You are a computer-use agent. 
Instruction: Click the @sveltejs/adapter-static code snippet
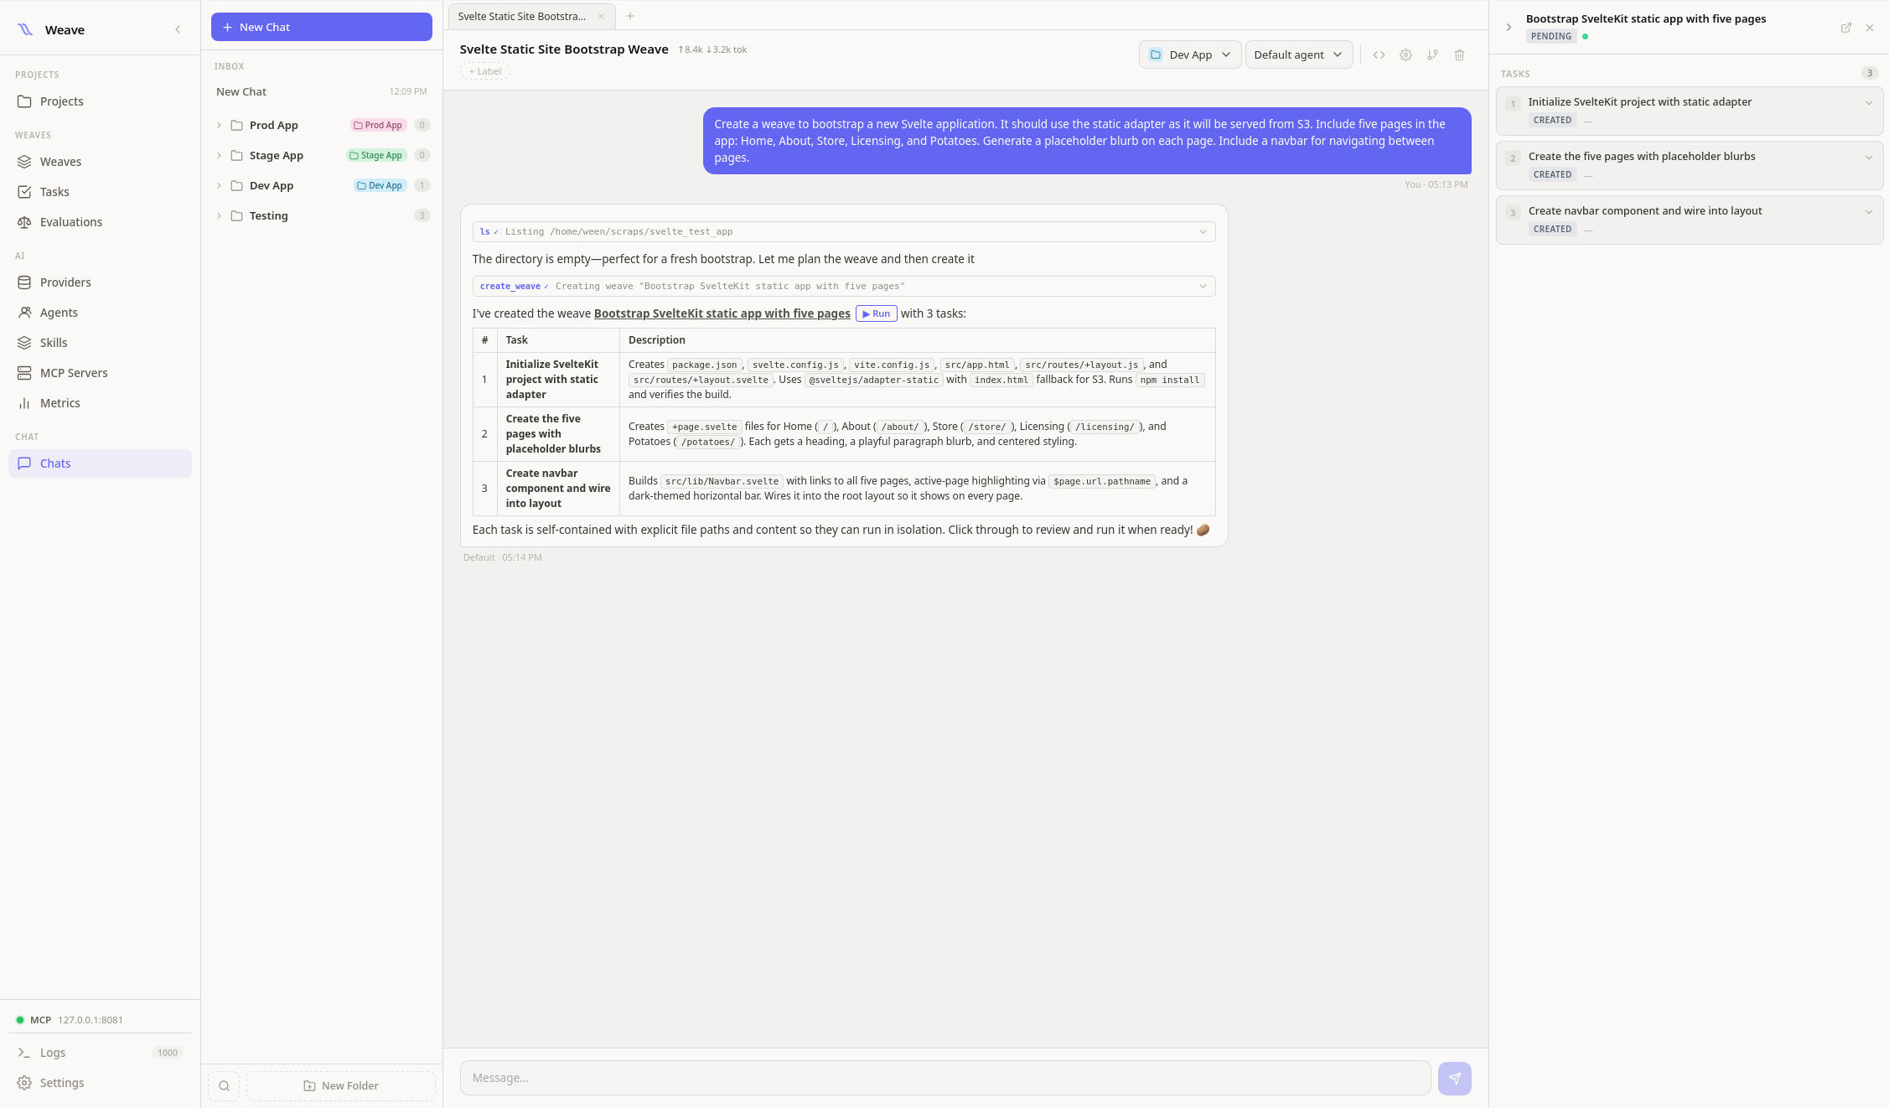(x=873, y=380)
